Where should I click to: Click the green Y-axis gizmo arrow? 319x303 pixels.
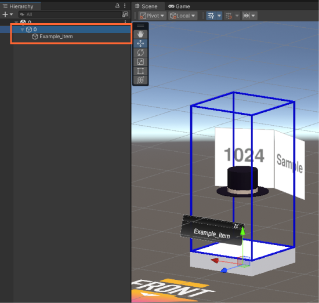click(x=242, y=231)
